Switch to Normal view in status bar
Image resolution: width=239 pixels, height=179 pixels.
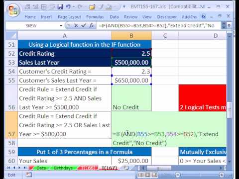tap(141, 175)
